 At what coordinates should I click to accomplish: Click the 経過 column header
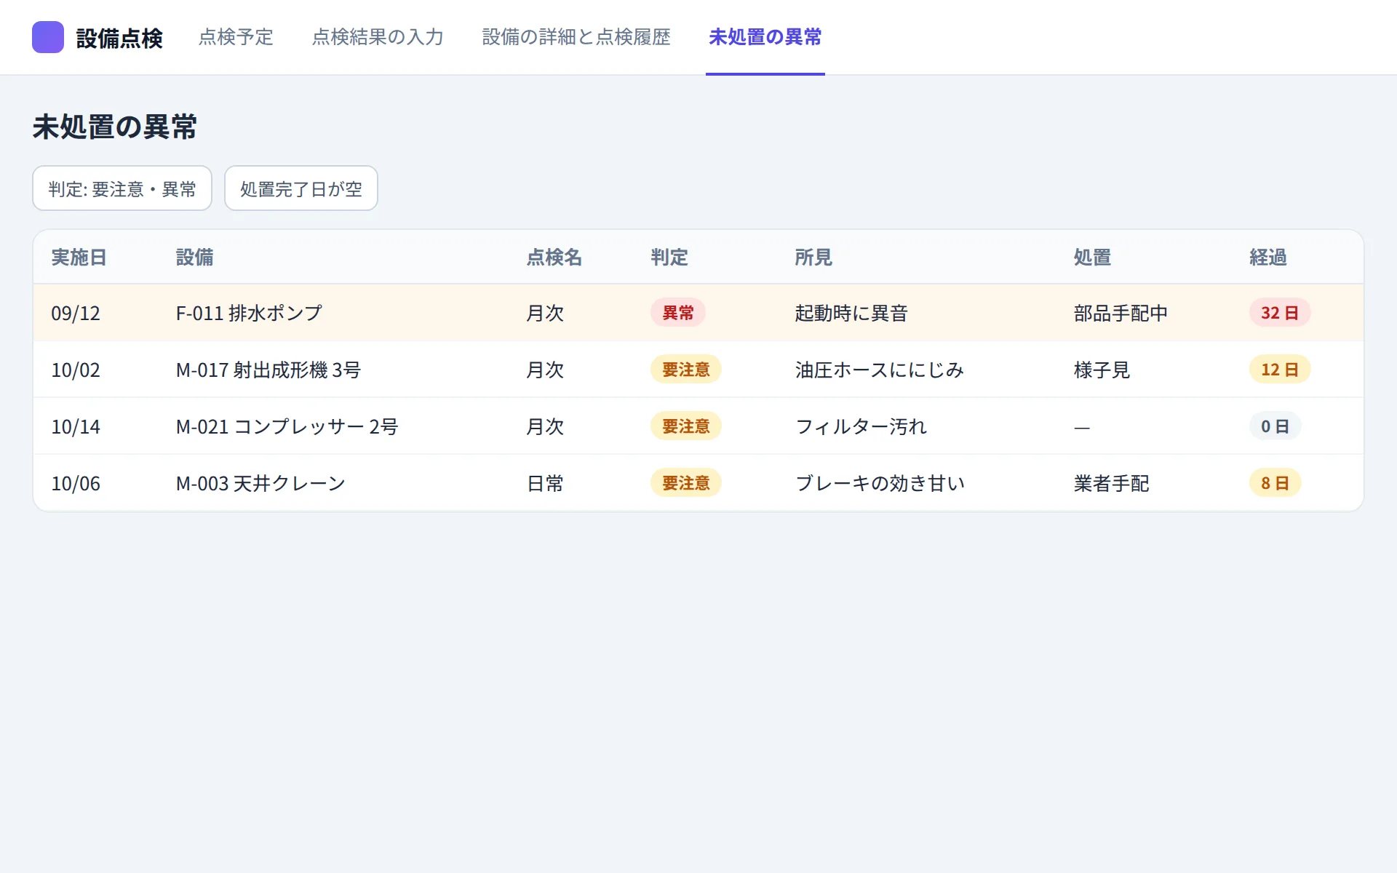(1268, 257)
